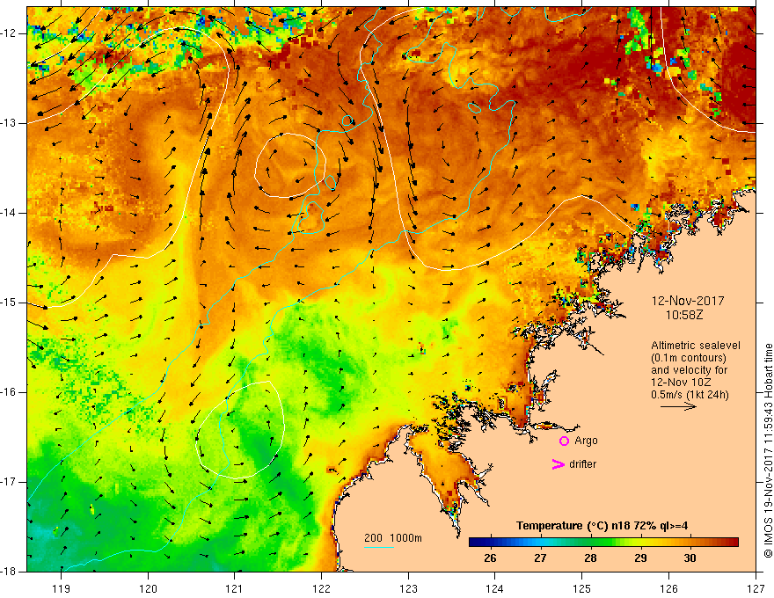Click longitude axis label 120
This screenshot has height=598, width=774.
[148, 588]
